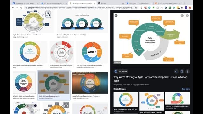The width and height of the screenshot is (203, 114).
Task: Open What is Agile Software Development image
Action: [24, 83]
